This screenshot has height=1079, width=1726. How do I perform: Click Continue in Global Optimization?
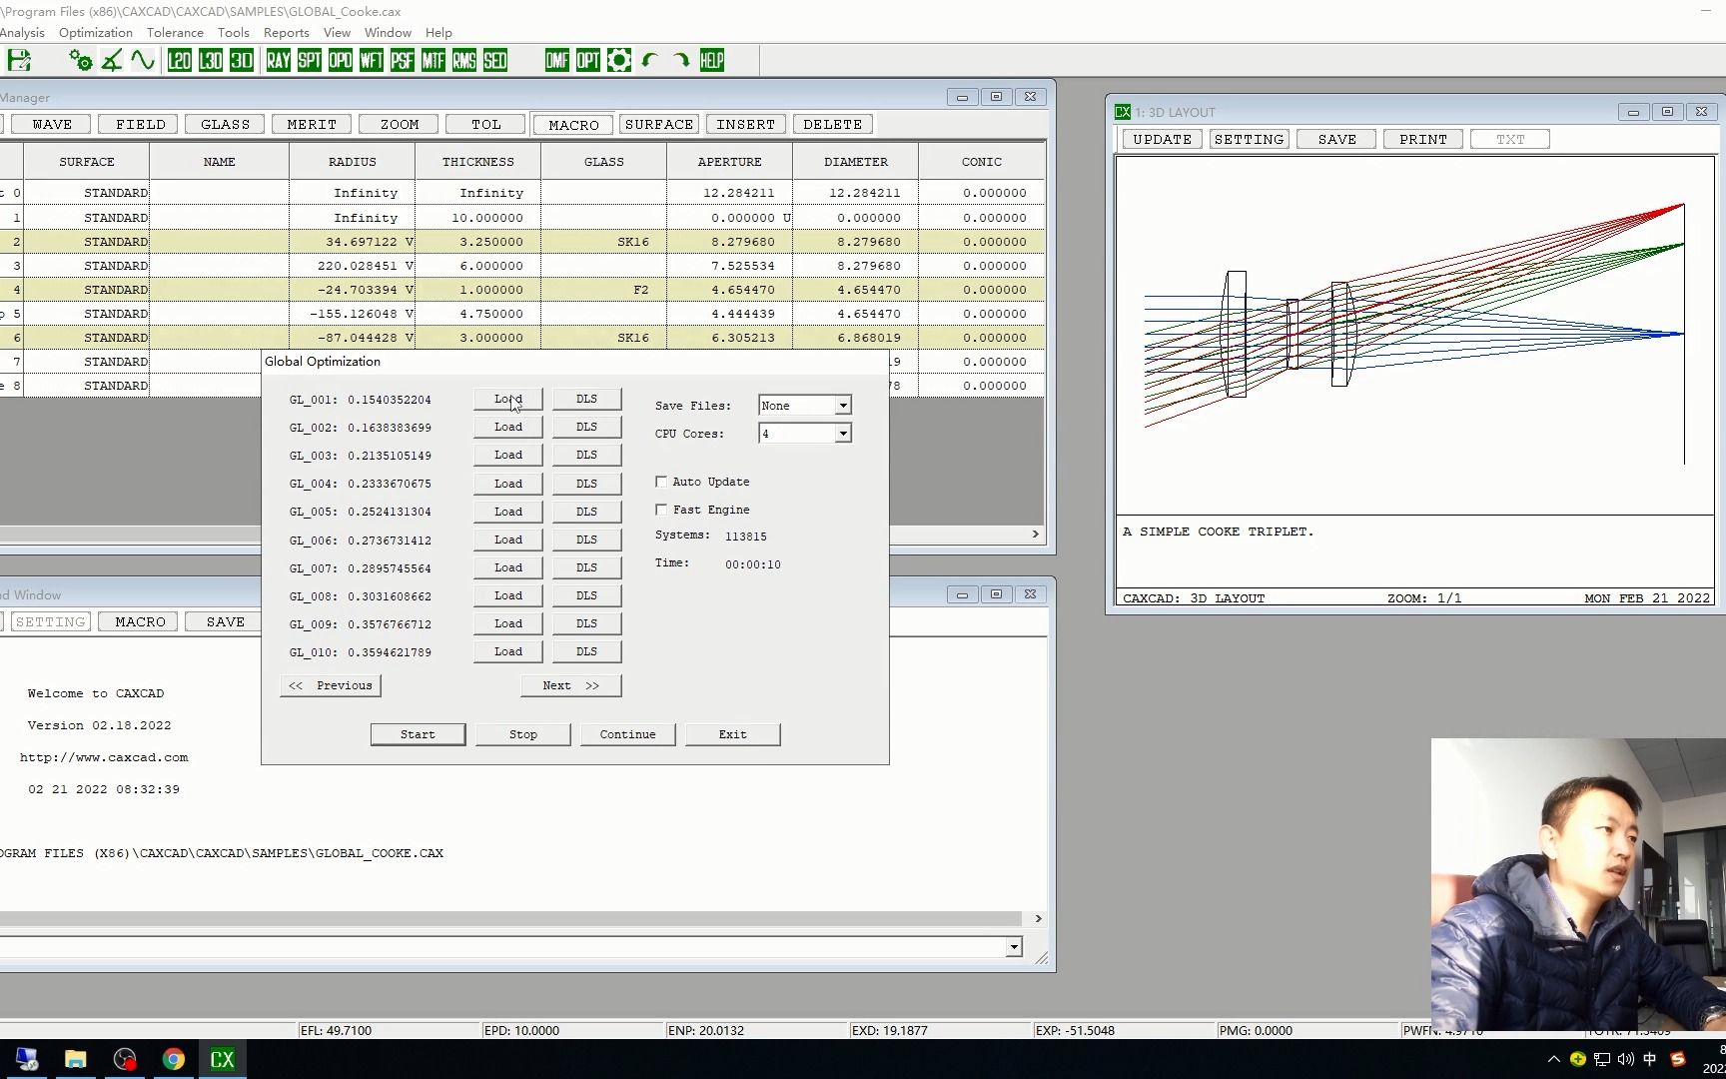[628, 734]
